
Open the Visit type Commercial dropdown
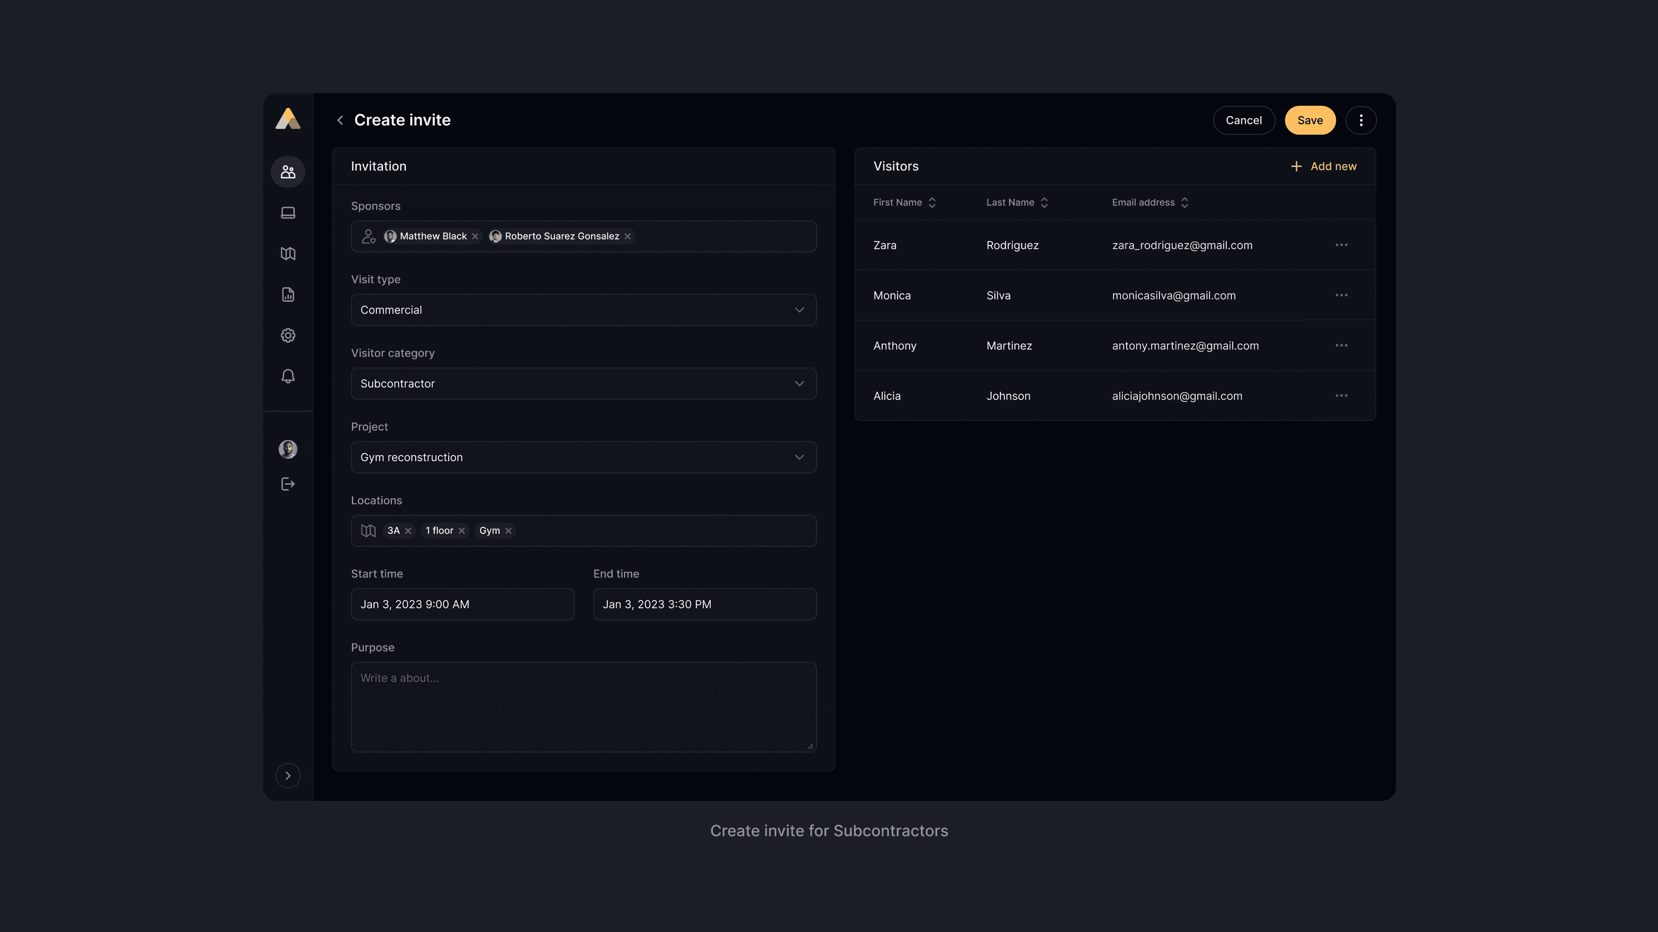click(x=583, y=310)
